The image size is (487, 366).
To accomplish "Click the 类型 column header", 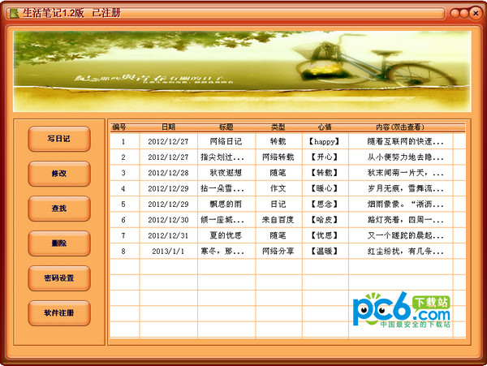I will pos(278,127).
